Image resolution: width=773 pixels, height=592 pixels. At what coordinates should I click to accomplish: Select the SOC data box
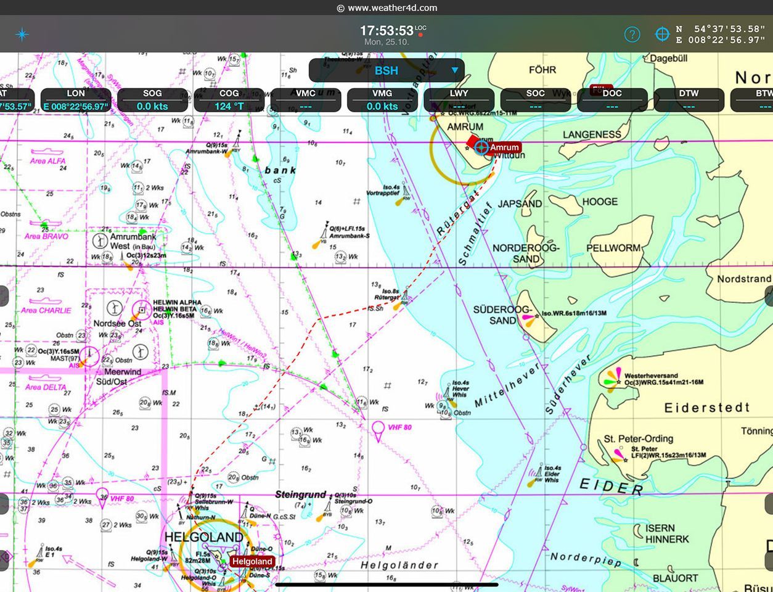pos(535,100)
